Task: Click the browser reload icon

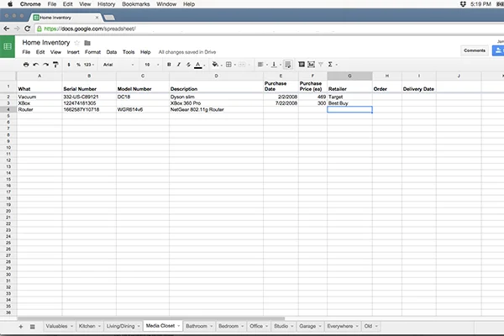Action: click(x=28, y=29)
